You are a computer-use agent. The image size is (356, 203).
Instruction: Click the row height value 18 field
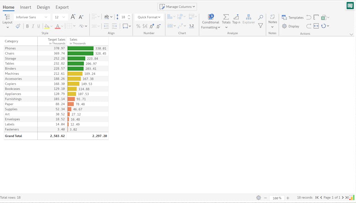click(x=123, y=17)
